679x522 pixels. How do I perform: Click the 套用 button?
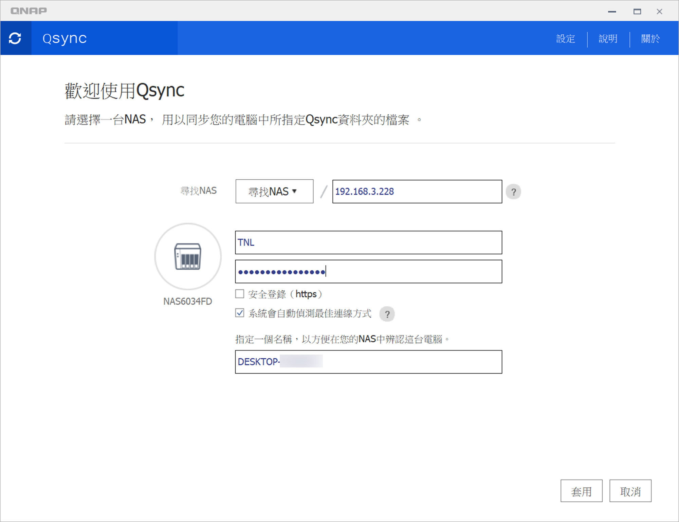(x=582, y=491)
